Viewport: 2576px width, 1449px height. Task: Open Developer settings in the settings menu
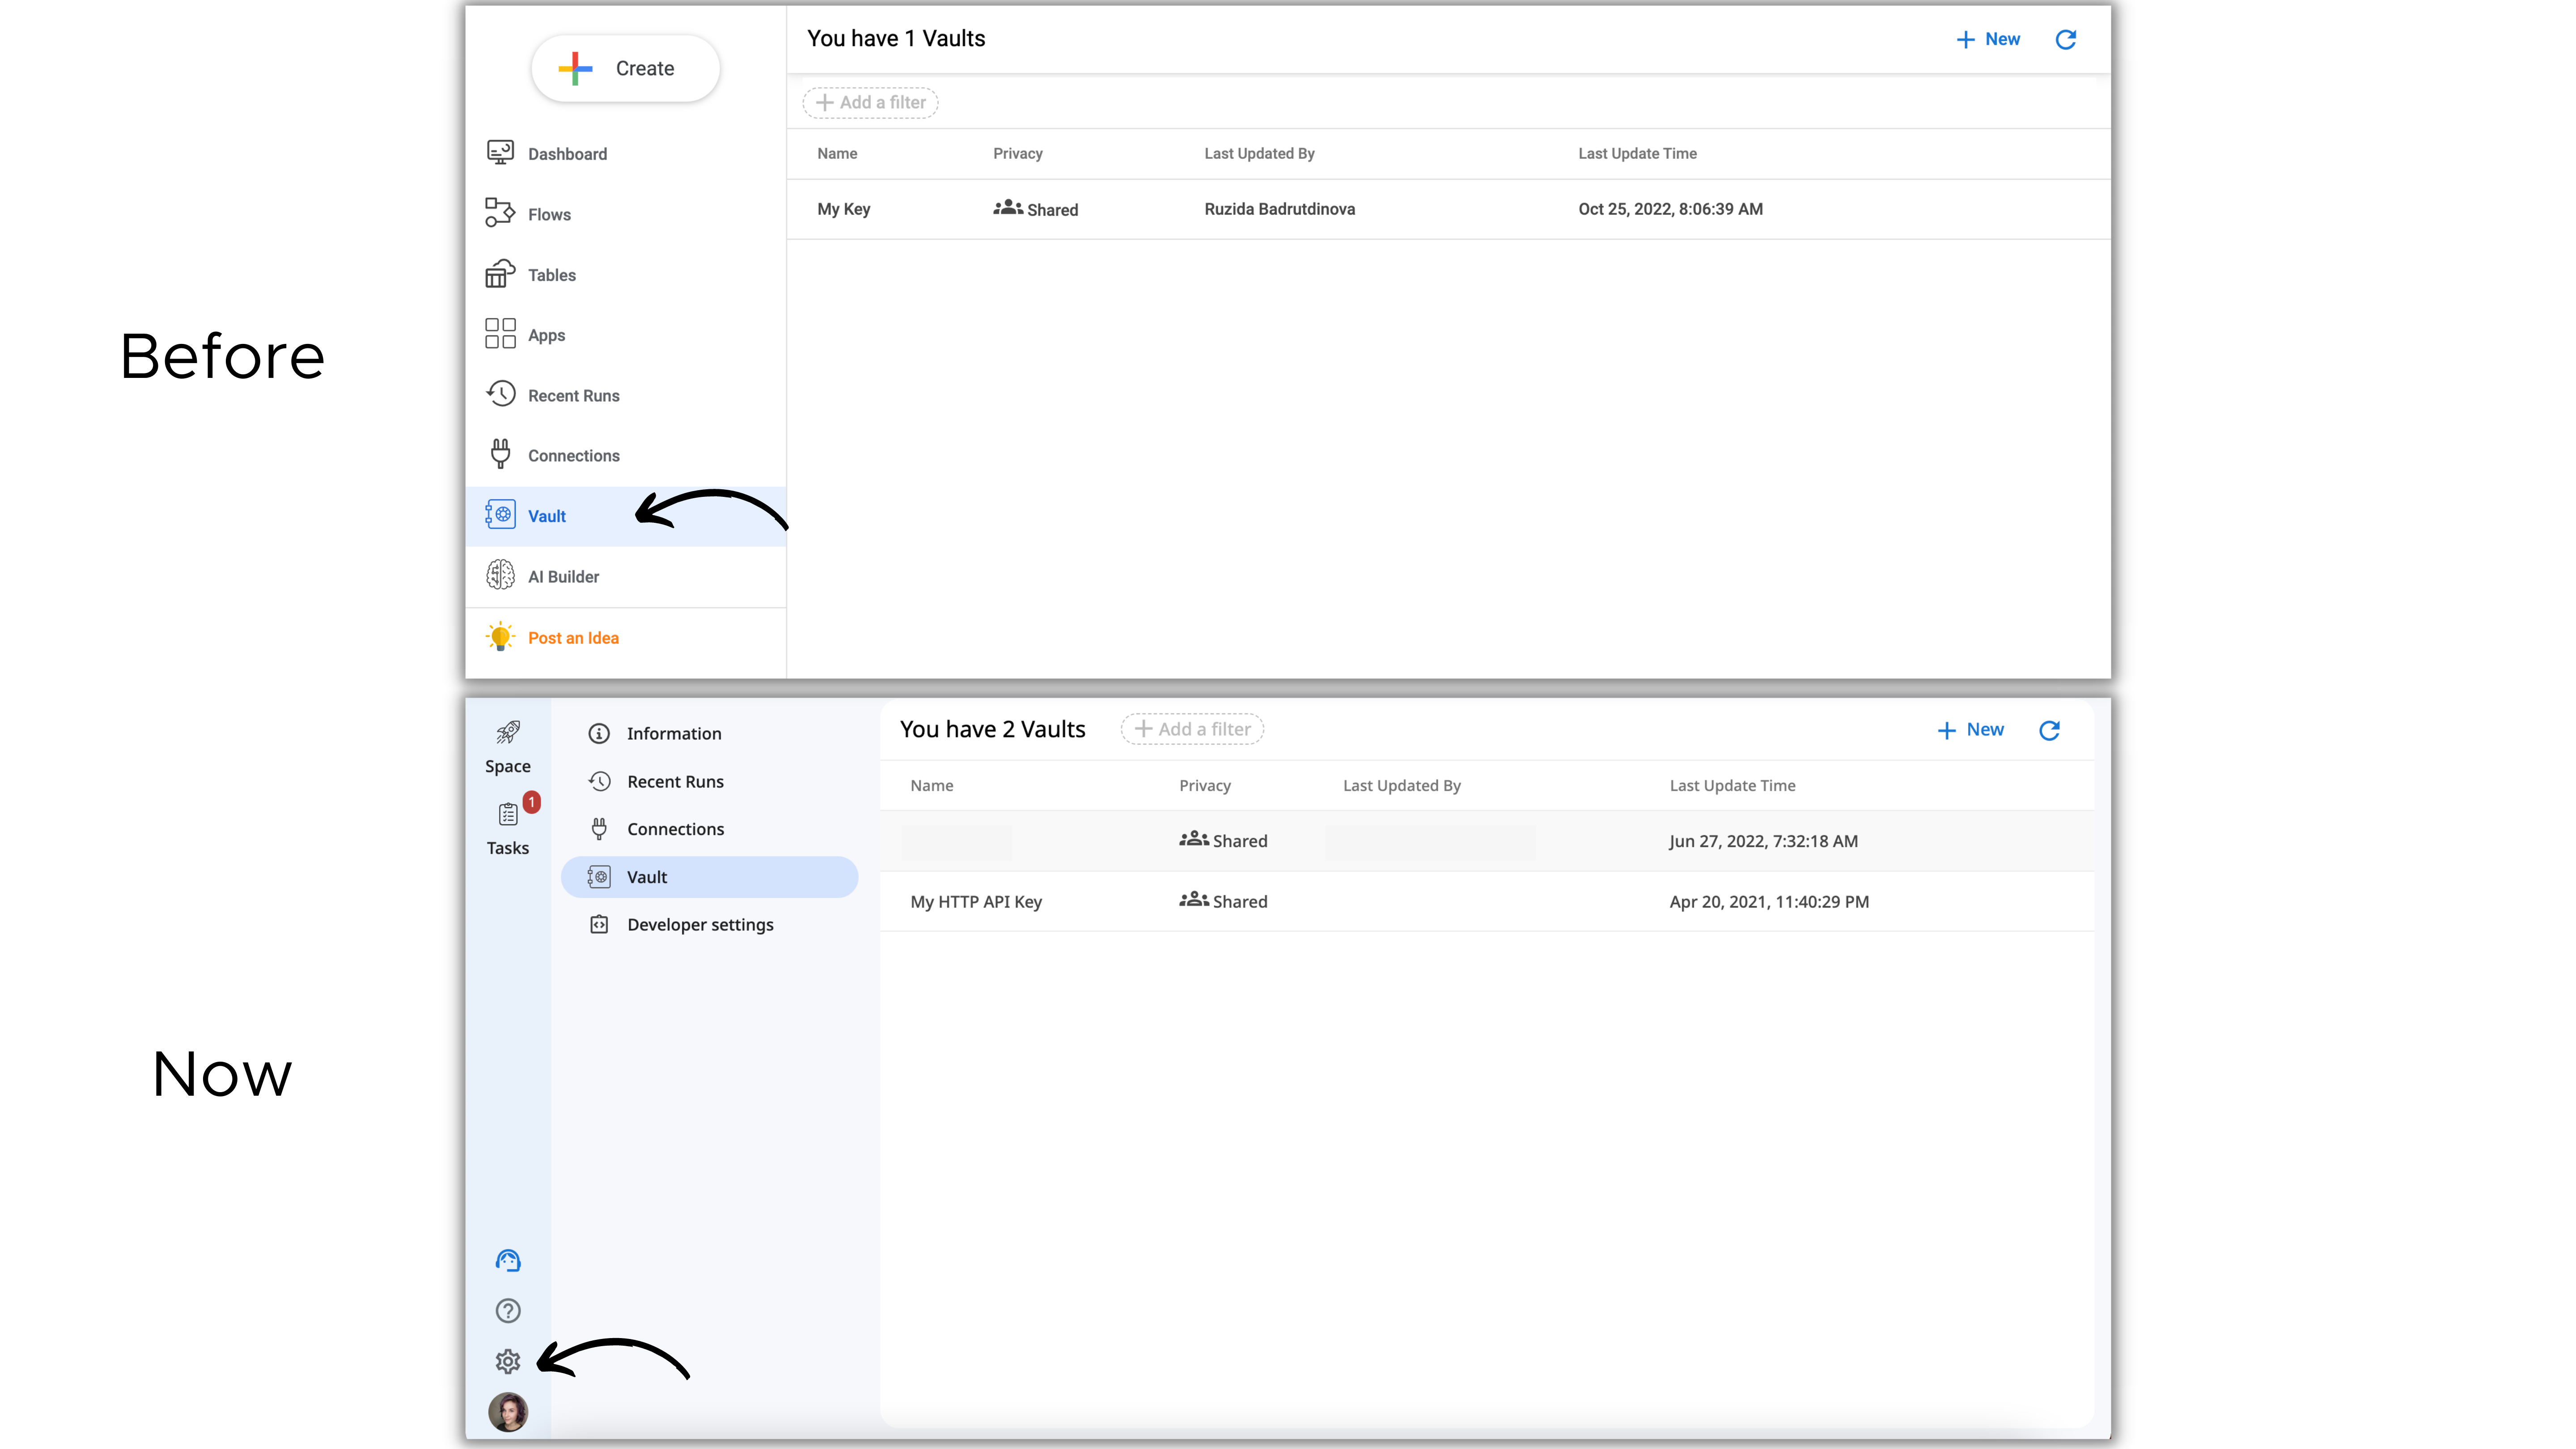tap(700, 925)
